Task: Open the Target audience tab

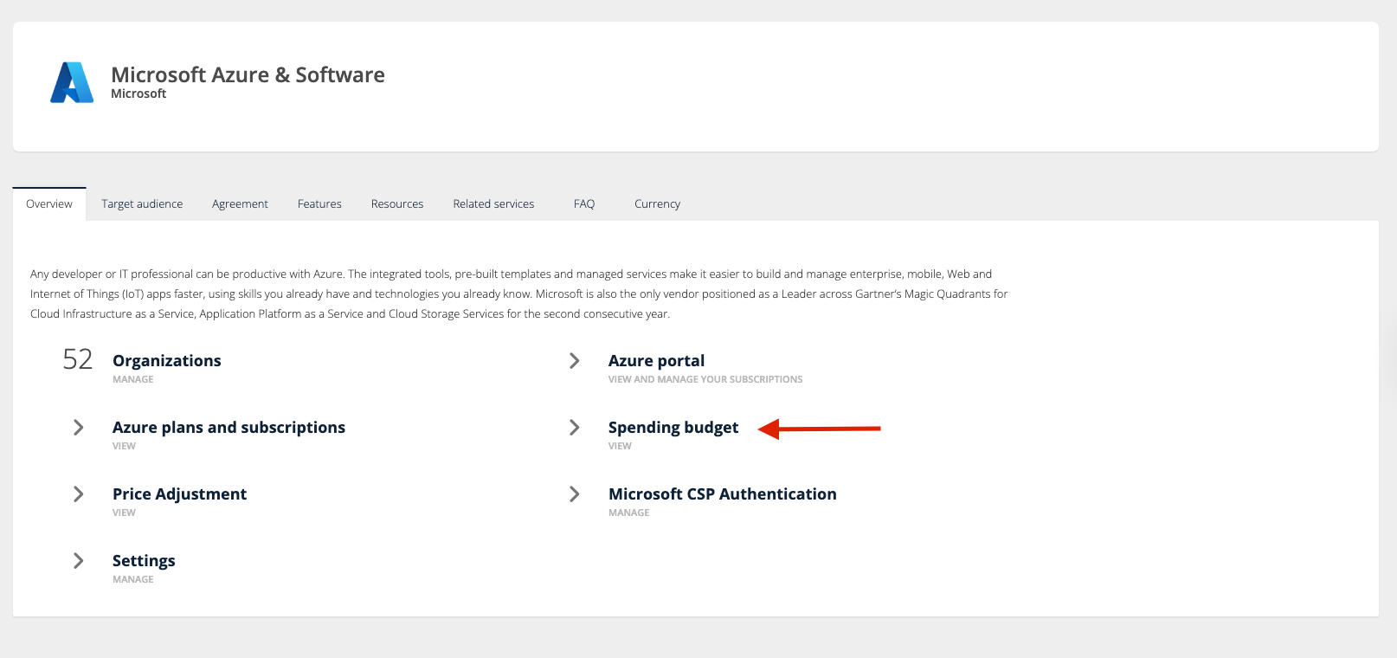Action: [x=142, y=204]
